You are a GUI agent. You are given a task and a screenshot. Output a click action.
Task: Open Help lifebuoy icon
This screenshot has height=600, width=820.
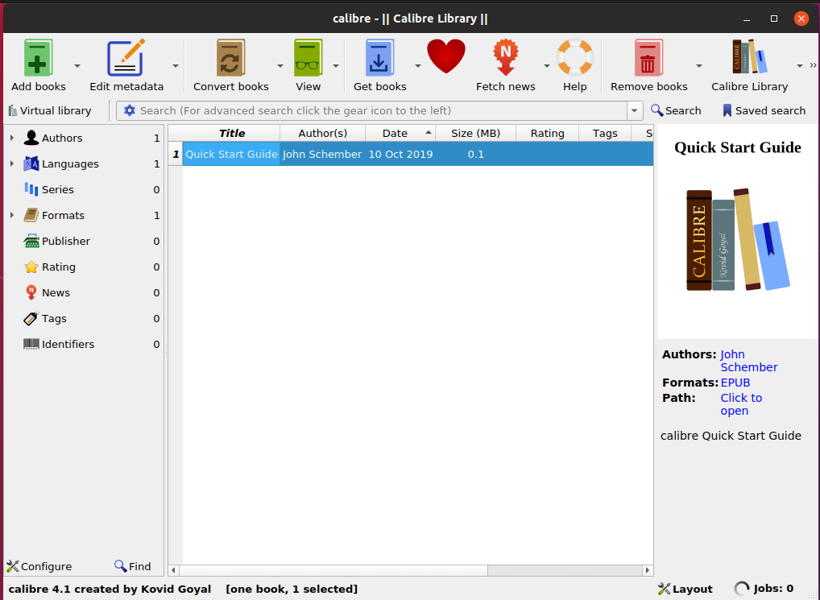pos(575,57)
